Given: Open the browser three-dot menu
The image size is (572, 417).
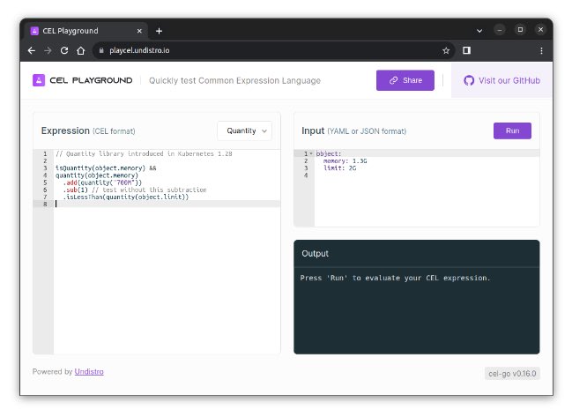Looking at the screenshot, I should pyautogui.click(x=541, y=50).
